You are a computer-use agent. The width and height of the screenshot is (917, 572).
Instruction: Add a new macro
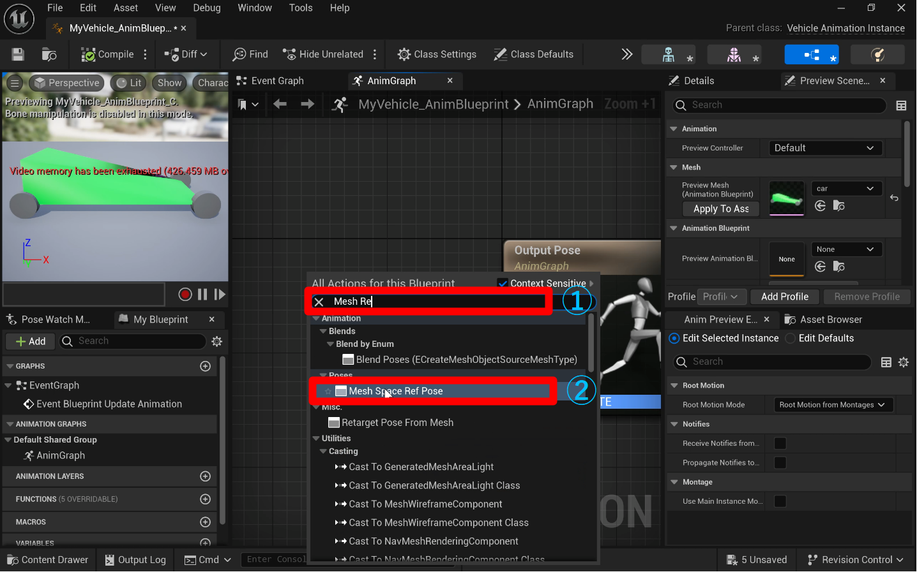[206, 522]
